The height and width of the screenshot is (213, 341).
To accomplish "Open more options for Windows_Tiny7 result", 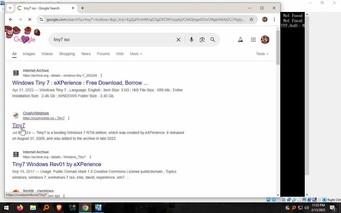I will [90, 157].
